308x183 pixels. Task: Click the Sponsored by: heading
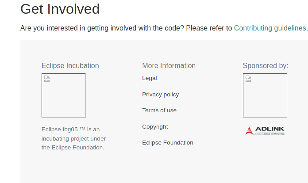tap(265, 66)
